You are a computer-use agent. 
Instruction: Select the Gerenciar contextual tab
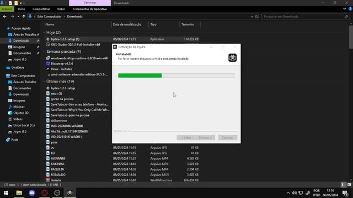tap(90, 3)
